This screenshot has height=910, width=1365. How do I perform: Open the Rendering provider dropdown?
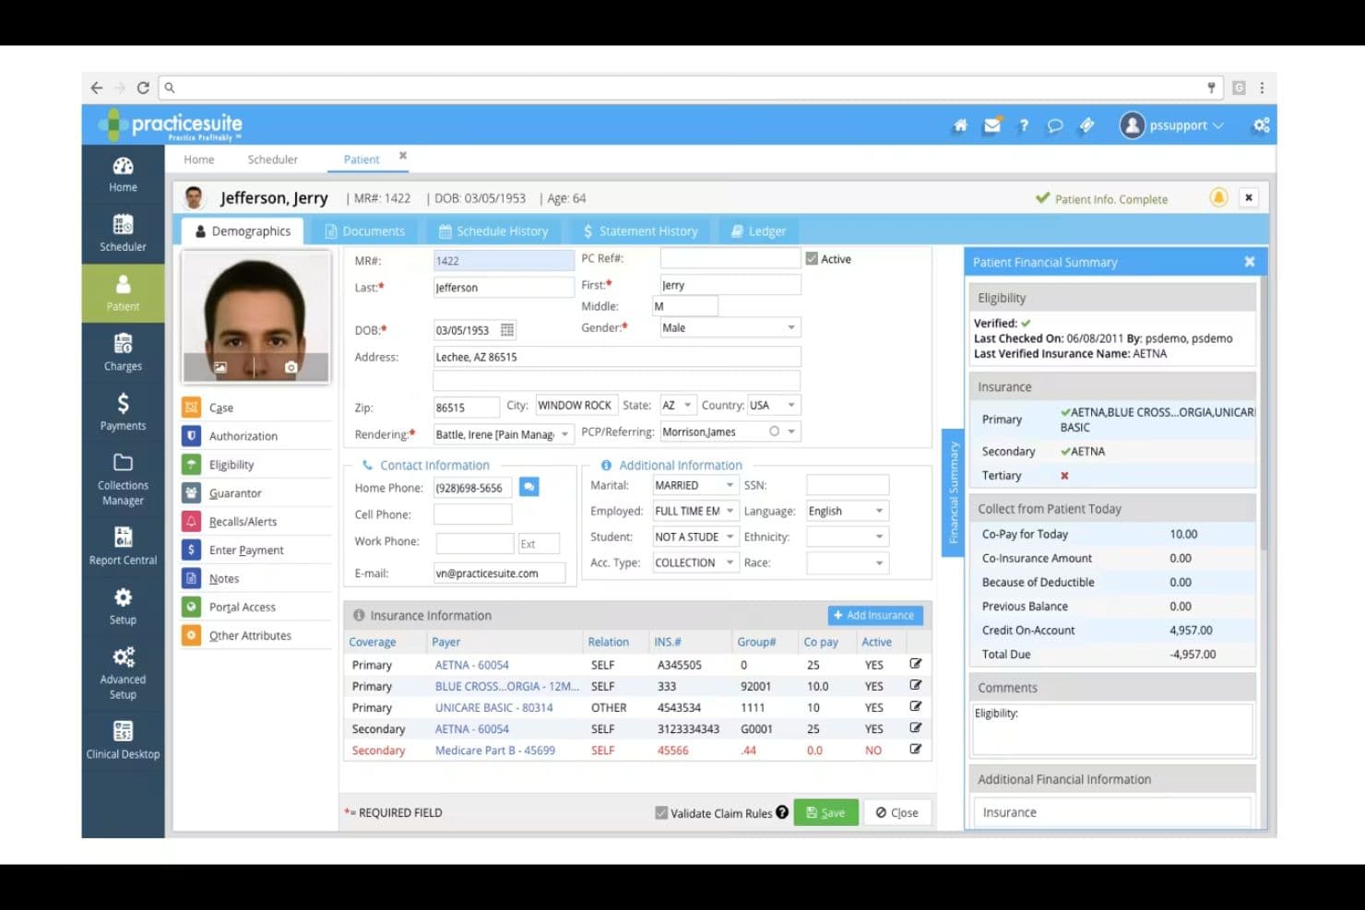pyautogui.click(x=504, y=434)
